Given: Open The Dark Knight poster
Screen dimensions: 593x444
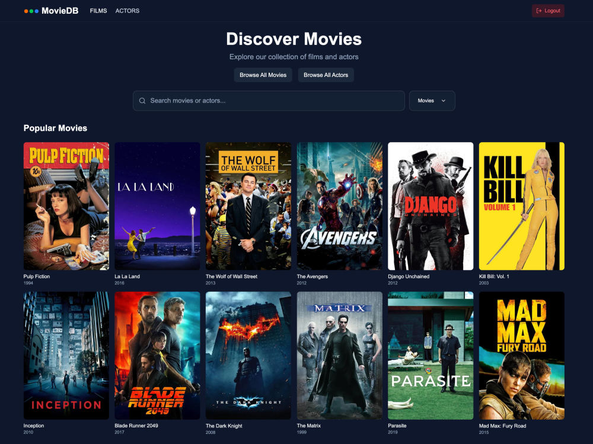Looking at the screenshot, I should pyautogui.click(x=248, y=356).
